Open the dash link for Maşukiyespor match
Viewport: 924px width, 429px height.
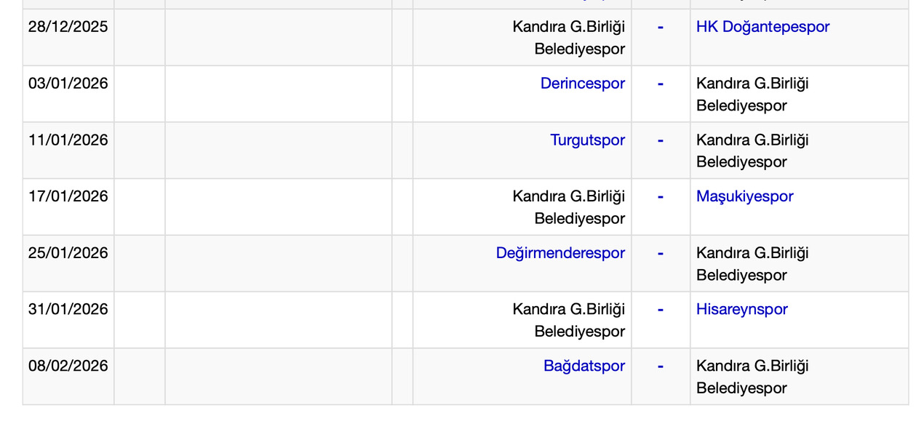click(660, 196)
